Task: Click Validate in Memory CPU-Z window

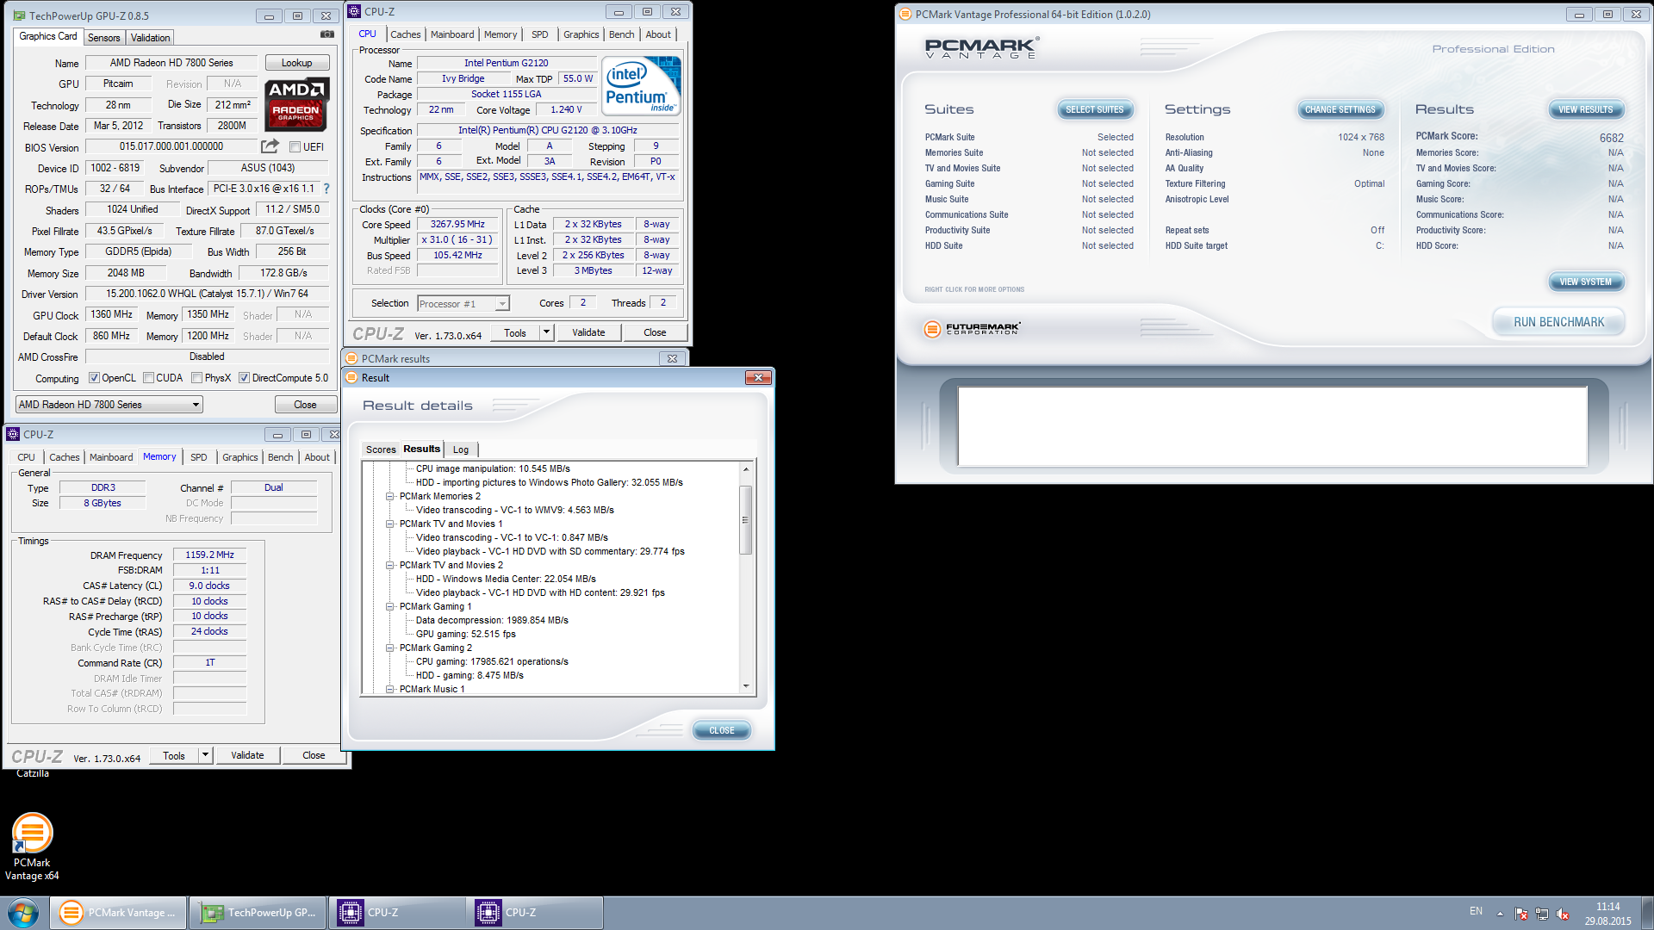Action: pos(247,755)
